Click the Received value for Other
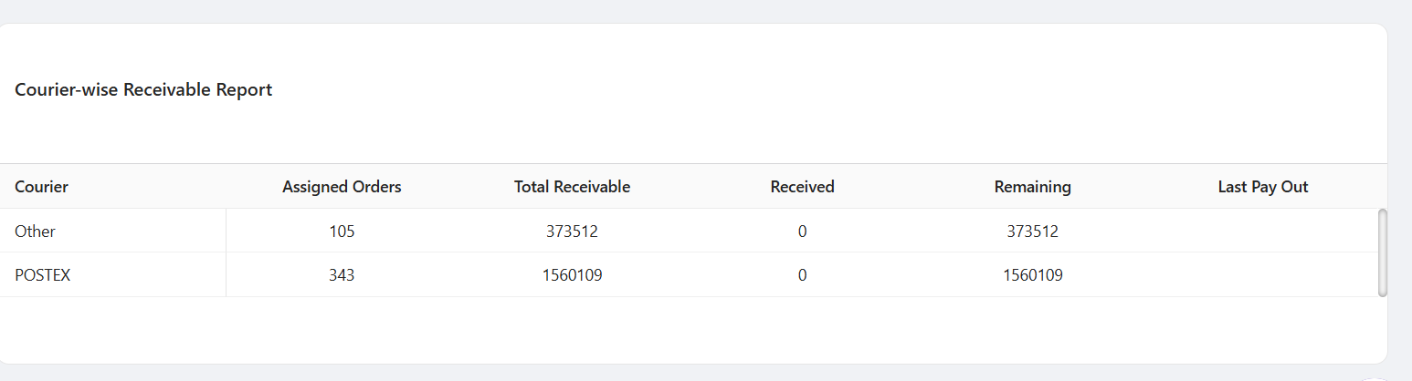 pos(802,232)
